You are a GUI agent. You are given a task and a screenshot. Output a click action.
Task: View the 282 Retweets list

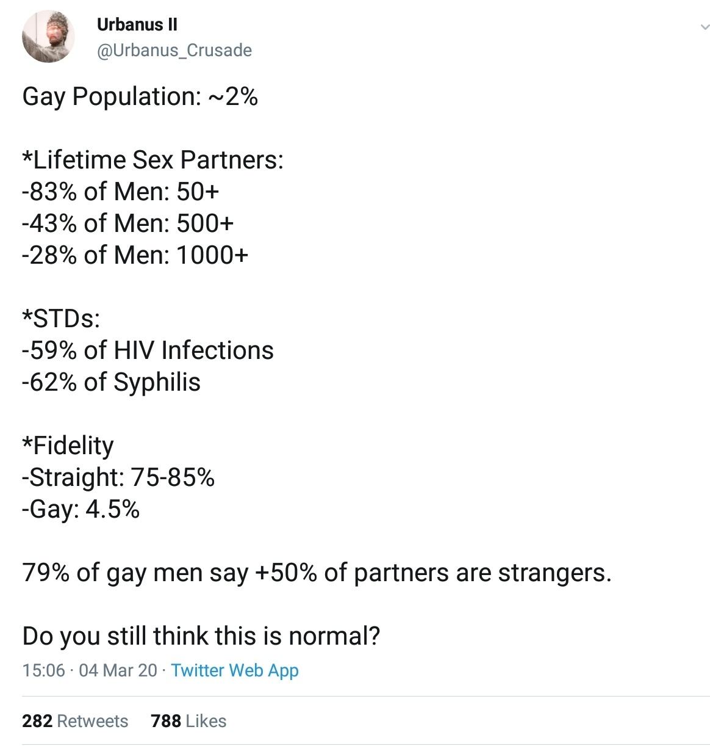[x=75, y=721]
